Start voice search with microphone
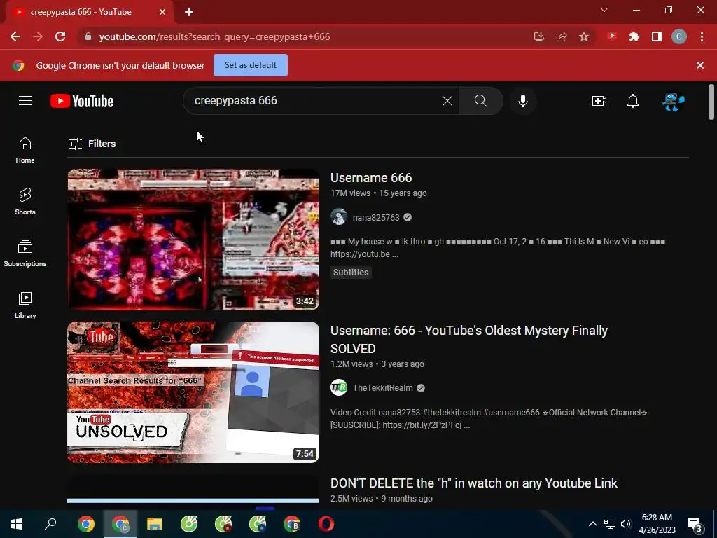The width and height of the screenshot is (717, 538). (522, 101)
